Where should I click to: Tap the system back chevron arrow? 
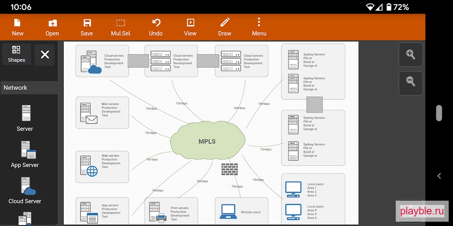coord(439,176)
